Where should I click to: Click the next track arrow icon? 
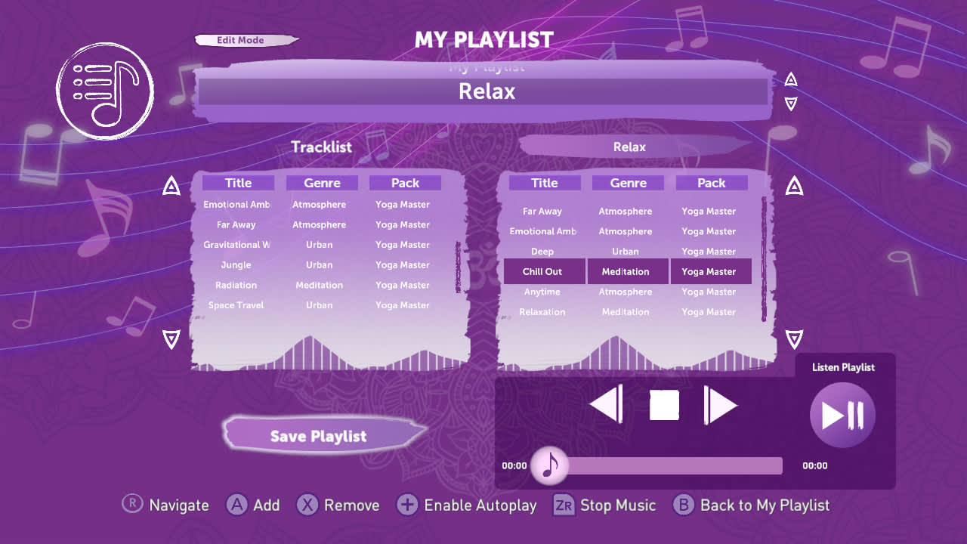[x=719, y=404]
